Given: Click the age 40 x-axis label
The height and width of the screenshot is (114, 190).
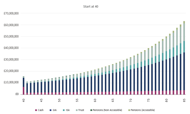Looking at the screenshot, I should pos(24,100).
